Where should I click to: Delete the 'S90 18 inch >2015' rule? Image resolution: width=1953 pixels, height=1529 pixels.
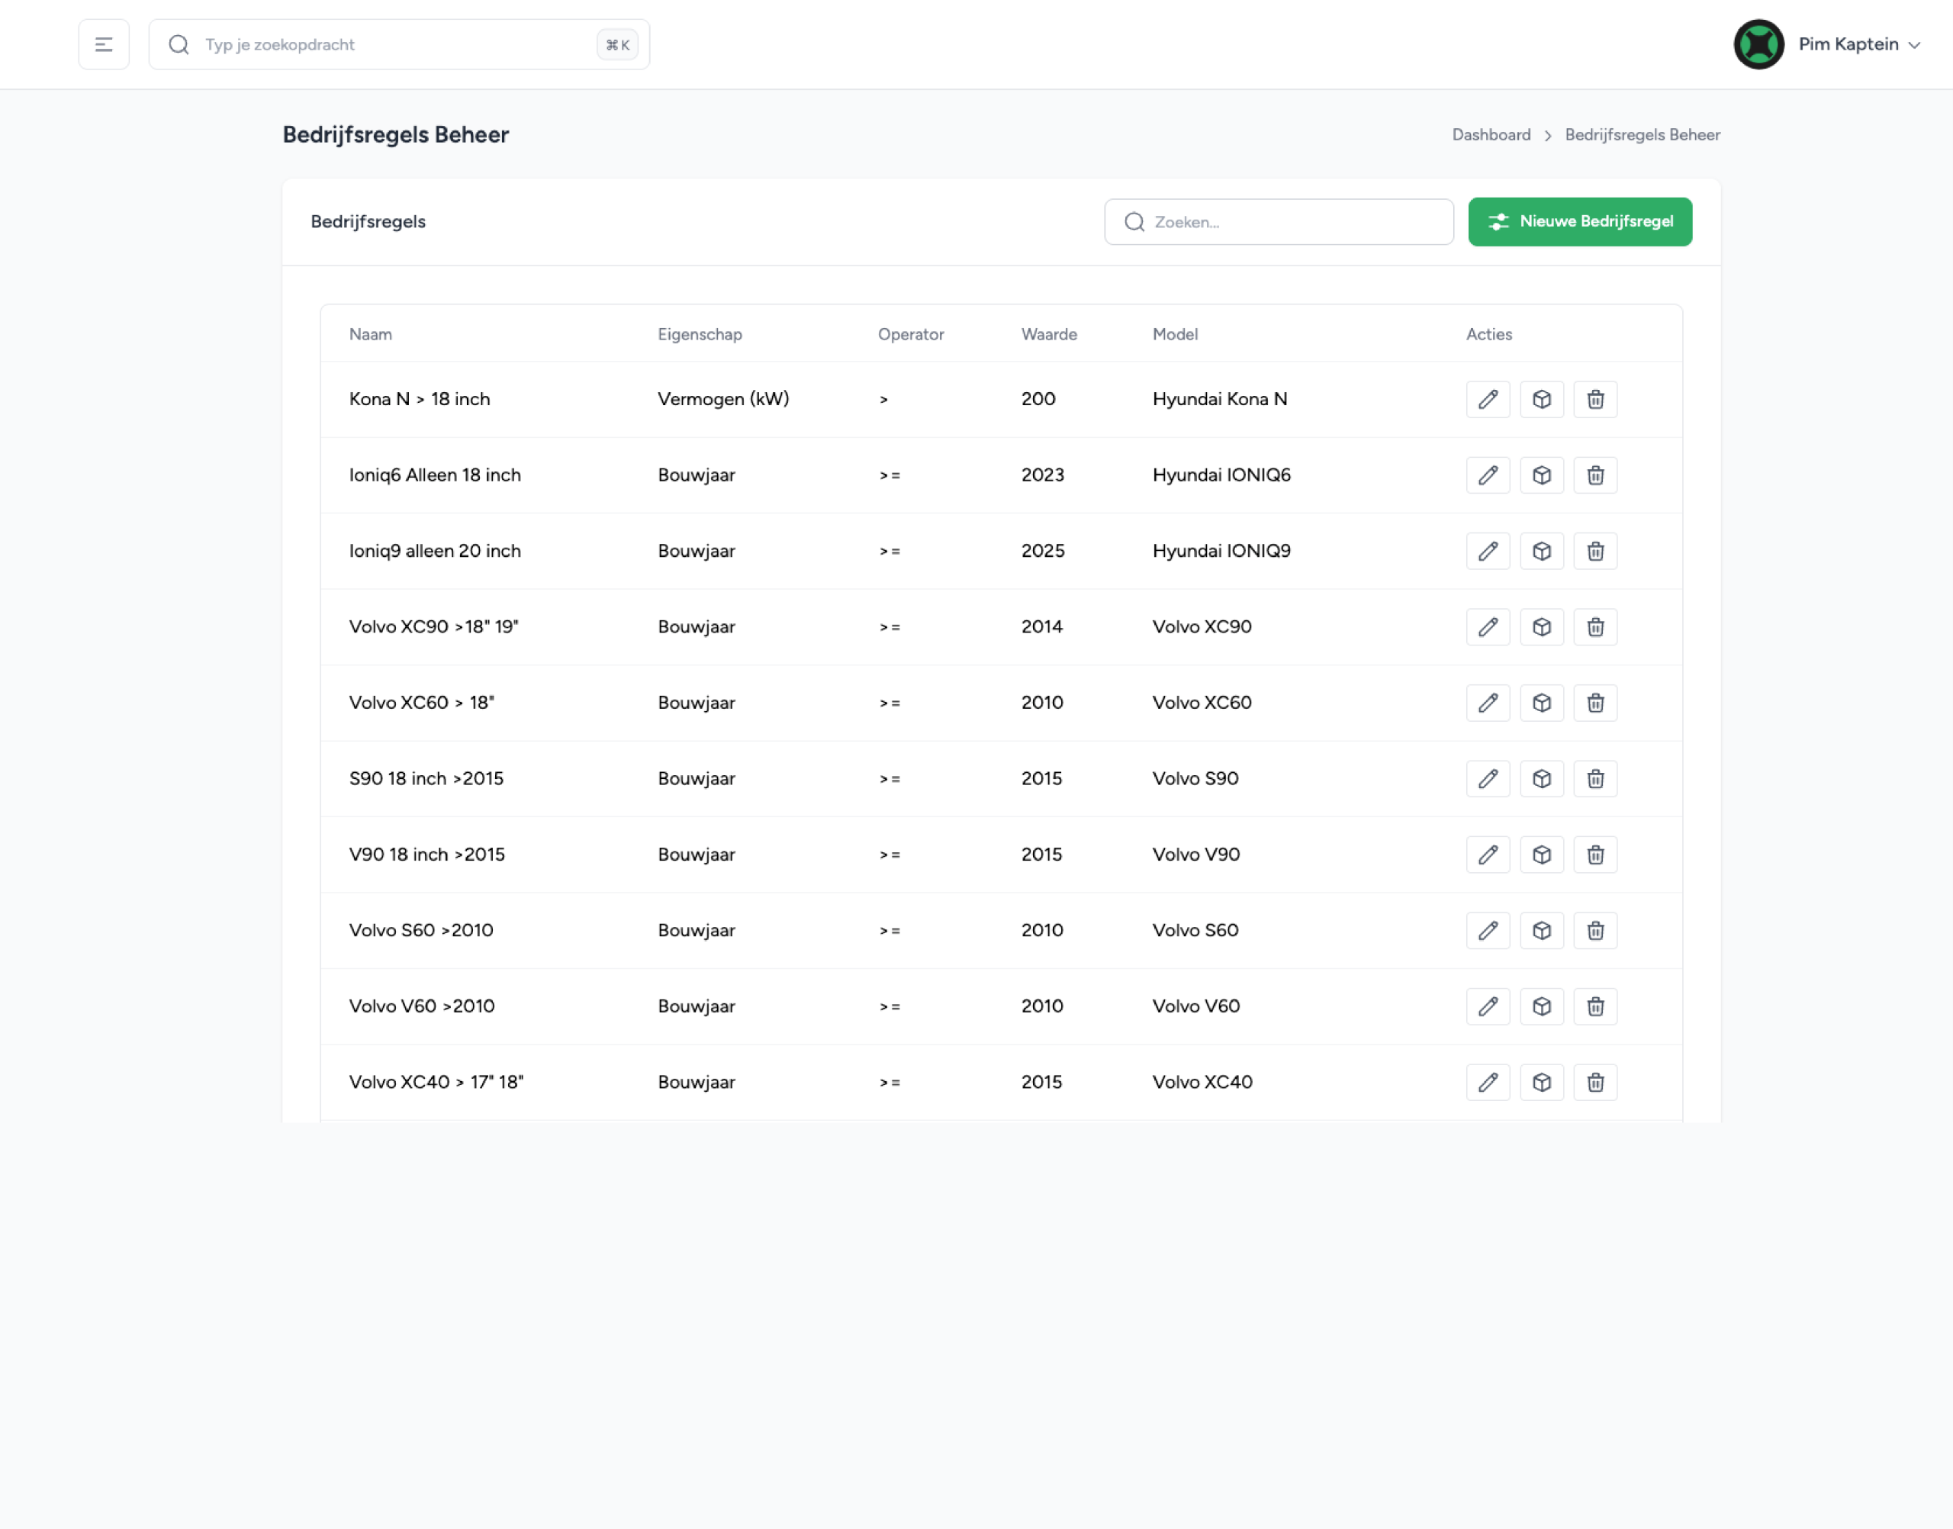pyautogui.click(x=1595, y=779)
